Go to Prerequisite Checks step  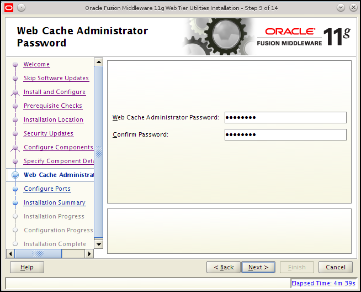click(53, 106)
